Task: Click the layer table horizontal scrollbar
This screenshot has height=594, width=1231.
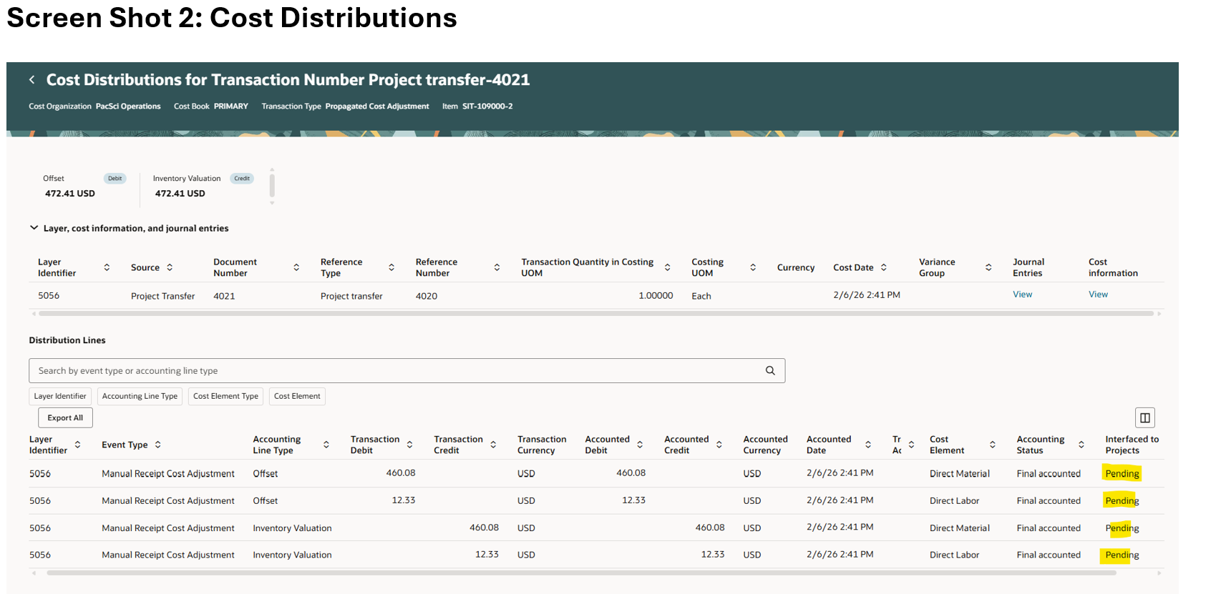Action: 595,313
